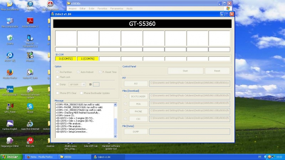The image size is (285, 160).
Task: Click the File Dump path field
Action: [x=190, y=132]
